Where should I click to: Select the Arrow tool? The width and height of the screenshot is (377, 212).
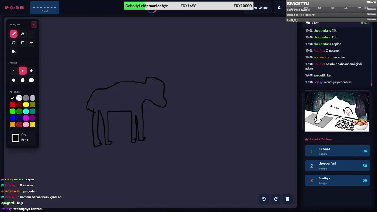[32, 43]
